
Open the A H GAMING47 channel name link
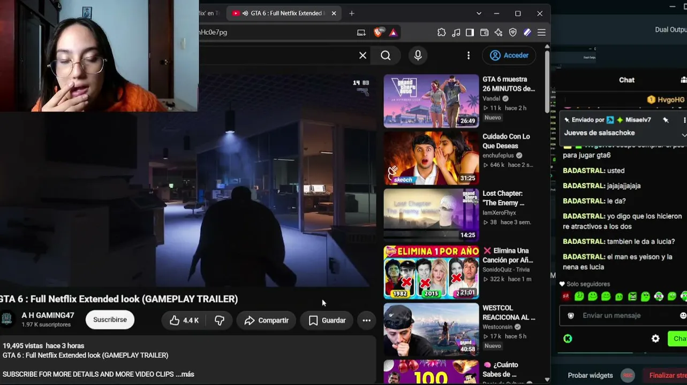pos(48,315)
